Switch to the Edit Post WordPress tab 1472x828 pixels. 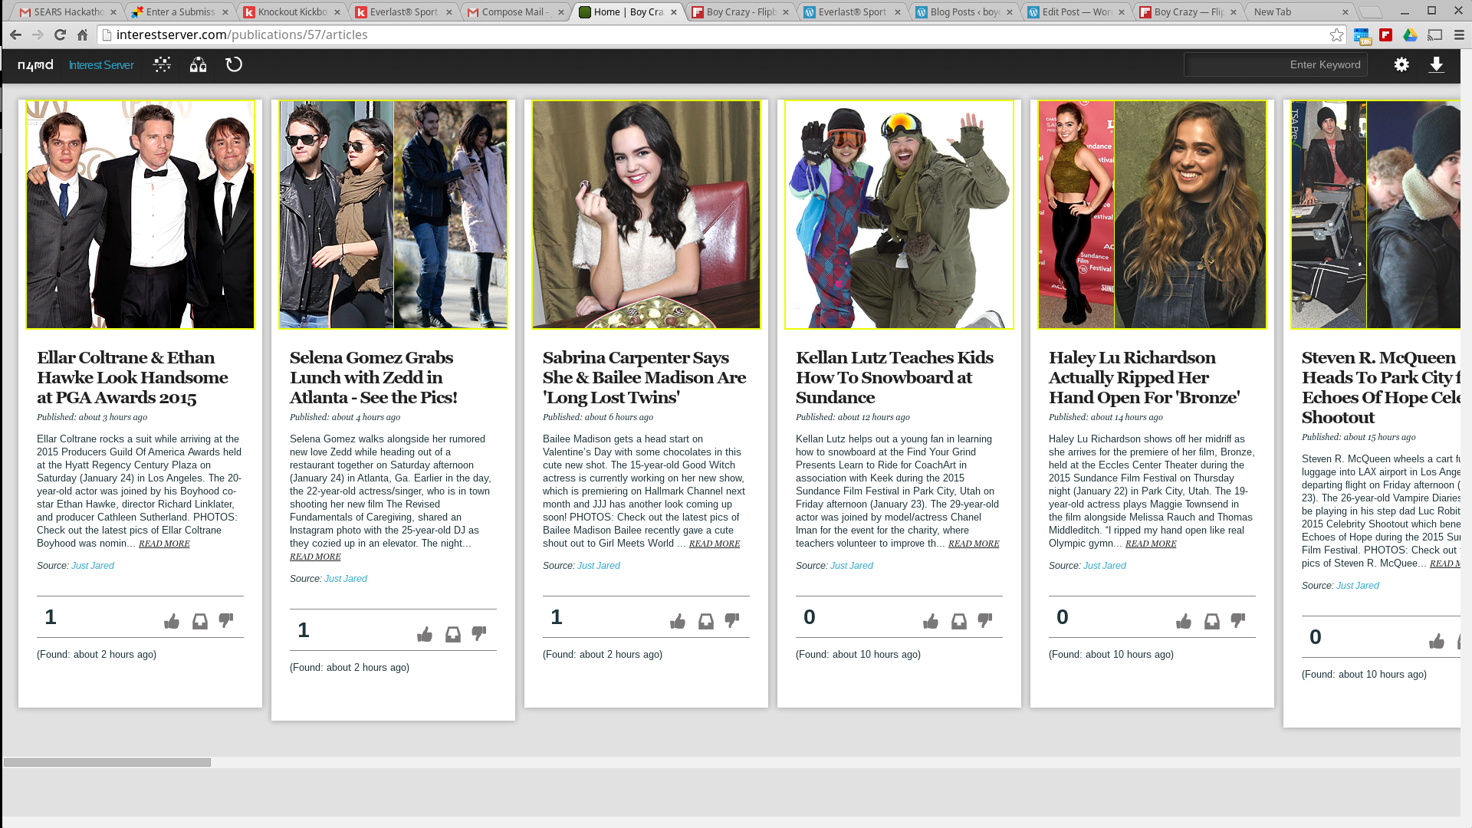tap(1076, 12)
